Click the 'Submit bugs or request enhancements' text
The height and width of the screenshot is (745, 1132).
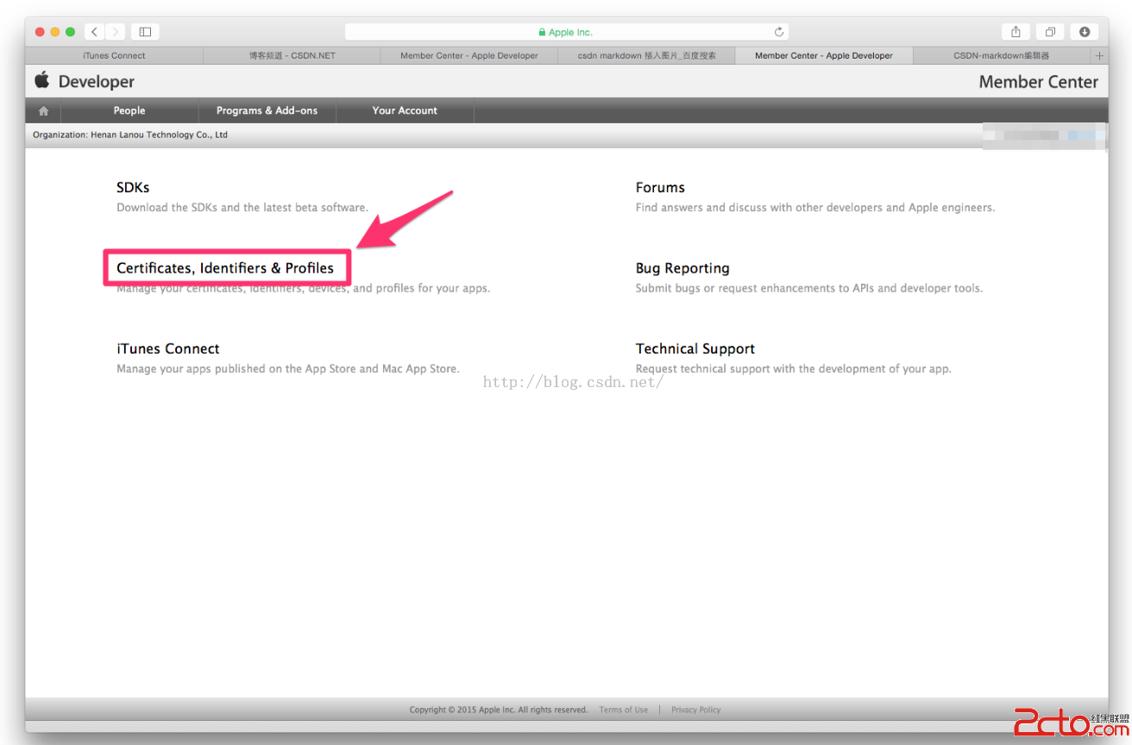[809, 288]
